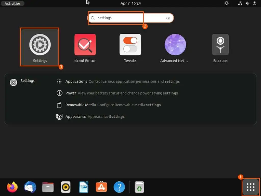Click Activities in the top bar
The image size is (261, 196).
coord(12,3)
